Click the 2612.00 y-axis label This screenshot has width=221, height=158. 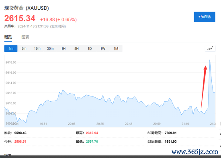(x=11, y=93)
